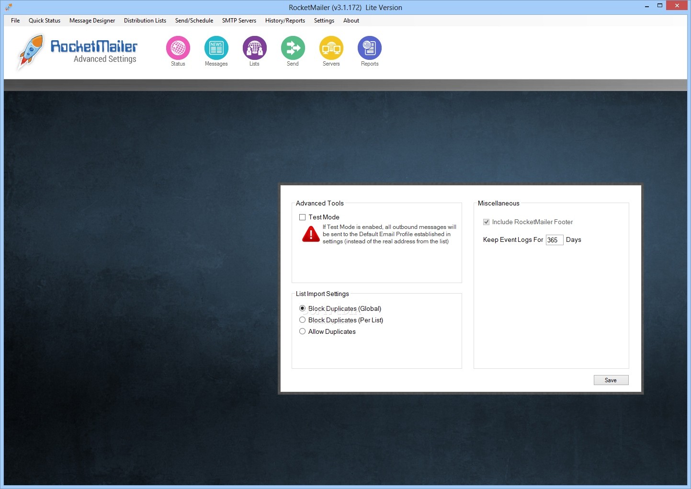691x489 pixels.
Task: Click the app icon in title bar
Action: [x=9, y=7]
